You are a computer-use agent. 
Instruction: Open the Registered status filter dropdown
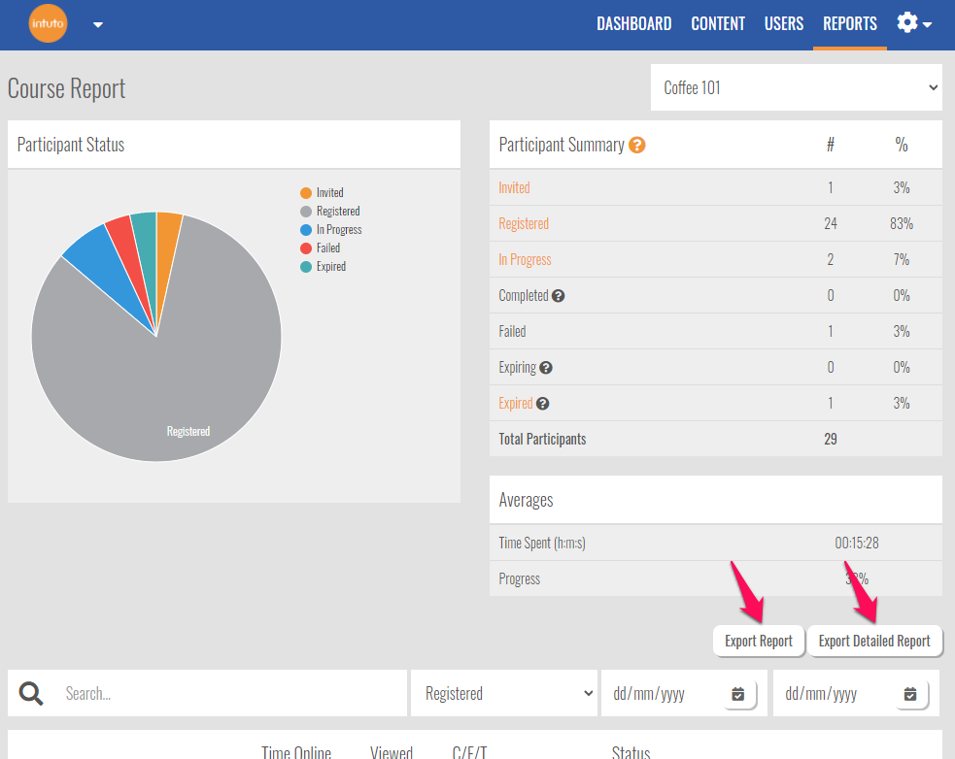click(x=505, y=694)
